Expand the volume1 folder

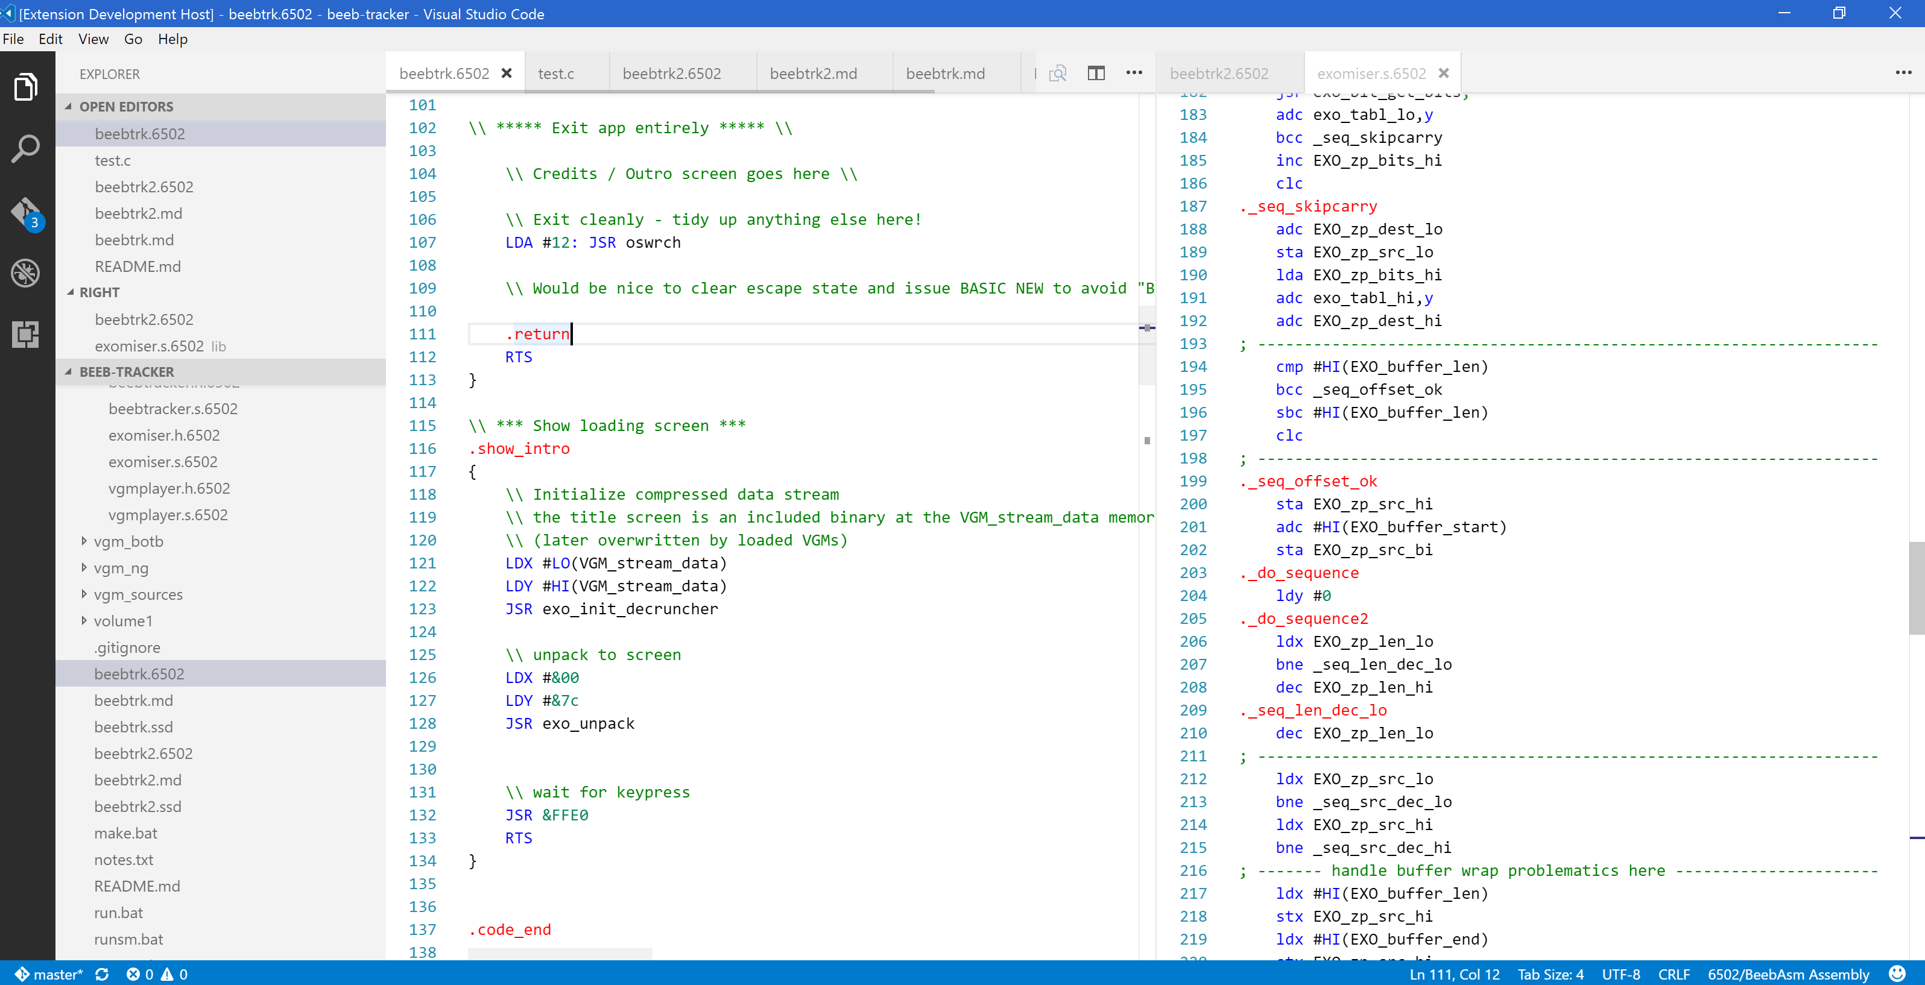pos(221,622)
